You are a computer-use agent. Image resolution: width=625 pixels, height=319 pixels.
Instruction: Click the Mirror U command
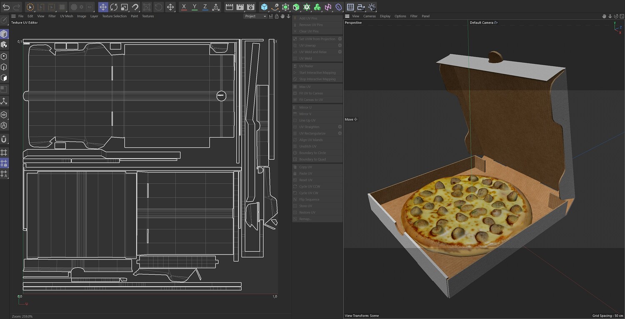click(305, 107)
